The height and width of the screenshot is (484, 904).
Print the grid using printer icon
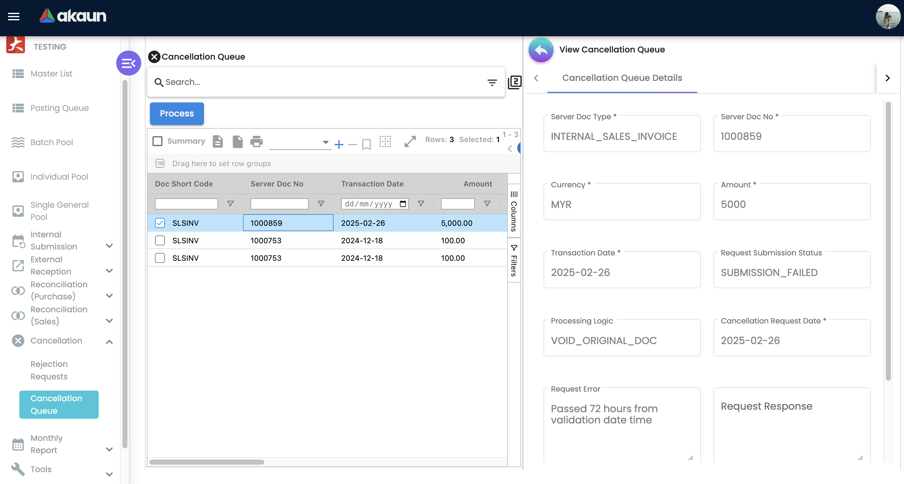(x=256, y=141)
